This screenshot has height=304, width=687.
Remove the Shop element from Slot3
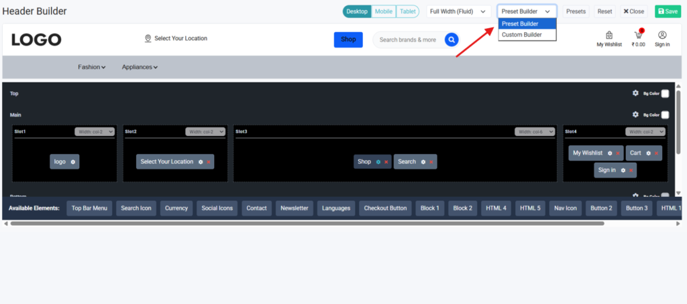386,162
